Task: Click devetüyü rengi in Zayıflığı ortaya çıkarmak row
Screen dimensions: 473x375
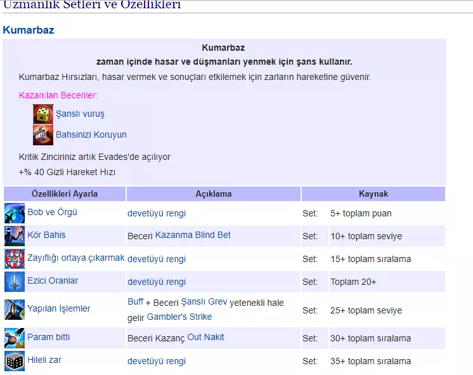Action: click(157, 259)
